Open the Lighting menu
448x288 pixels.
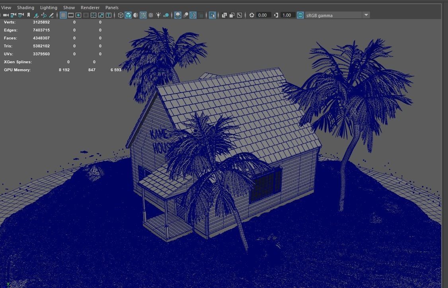point(49,8)
